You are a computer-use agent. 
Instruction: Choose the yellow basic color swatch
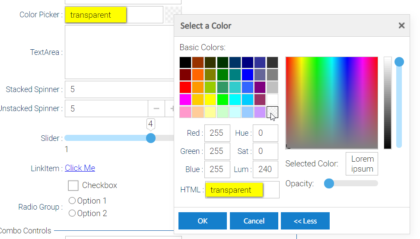point(210,100)
